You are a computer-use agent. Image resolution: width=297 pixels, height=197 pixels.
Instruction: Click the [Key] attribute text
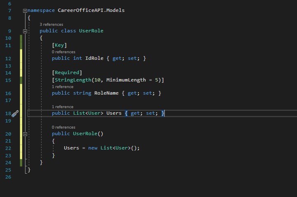(59, 45)
